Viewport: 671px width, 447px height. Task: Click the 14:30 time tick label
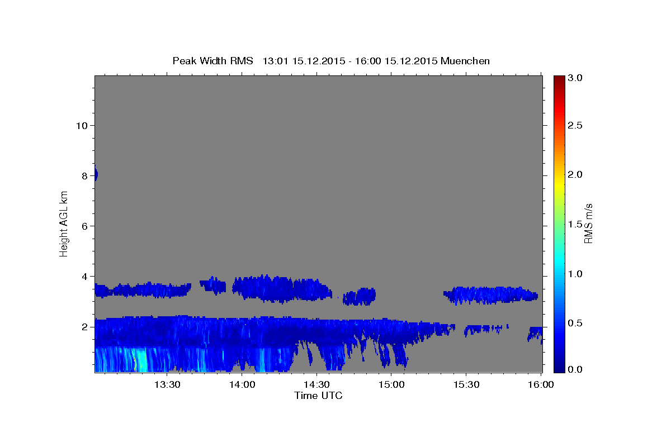point(317,384)
